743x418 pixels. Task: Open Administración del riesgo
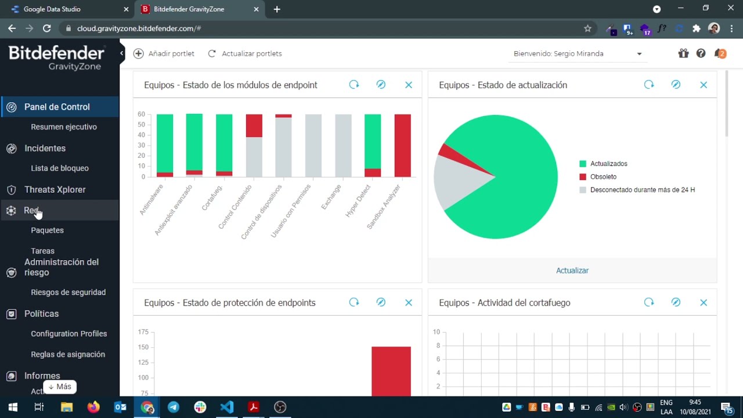coord(62,267)
